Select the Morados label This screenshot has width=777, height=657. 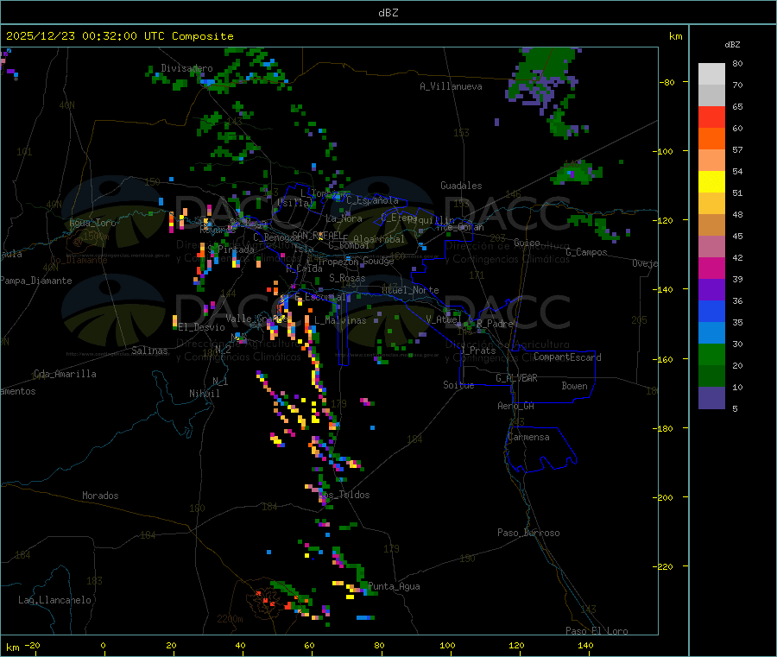coord(100,496)
